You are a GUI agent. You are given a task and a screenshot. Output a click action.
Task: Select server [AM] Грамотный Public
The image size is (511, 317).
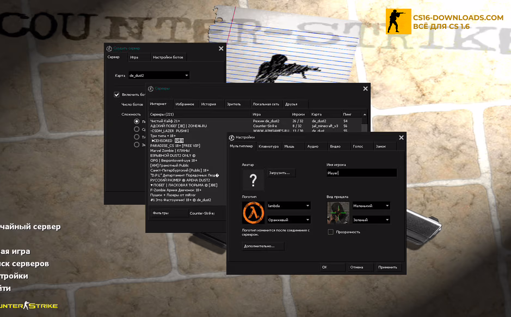[x=169, y=166]
